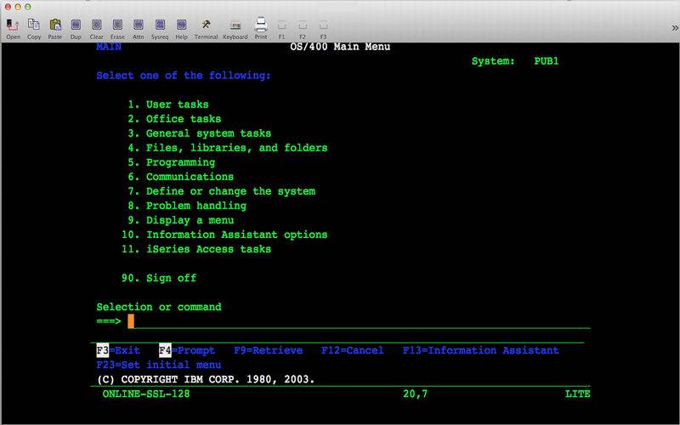Viewport: 680px width, 425px height.
Task: Click F13=Information Assistant label
Action: [480, 350]
